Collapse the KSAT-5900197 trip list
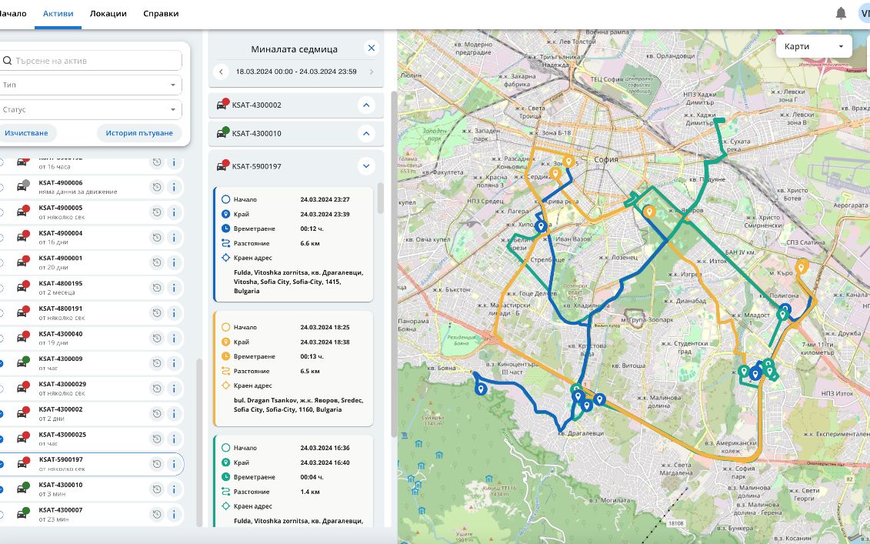 (x=366, y=166)
